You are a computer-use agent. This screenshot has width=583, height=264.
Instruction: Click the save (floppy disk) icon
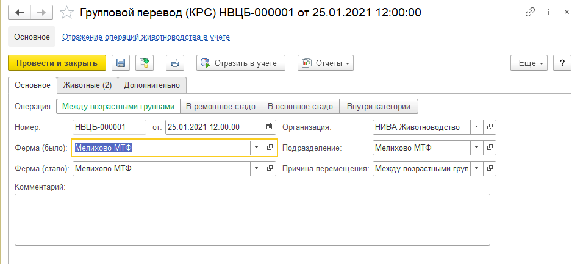[120, 63]
